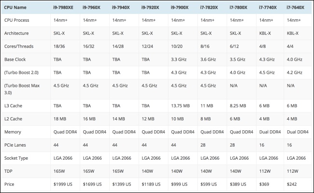
Task: Click the Turbo Boost Max 3.0 label
Action: click(x=22, y=89)
